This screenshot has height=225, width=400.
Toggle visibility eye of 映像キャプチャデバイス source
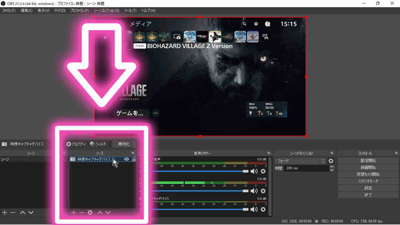[127, 159]
